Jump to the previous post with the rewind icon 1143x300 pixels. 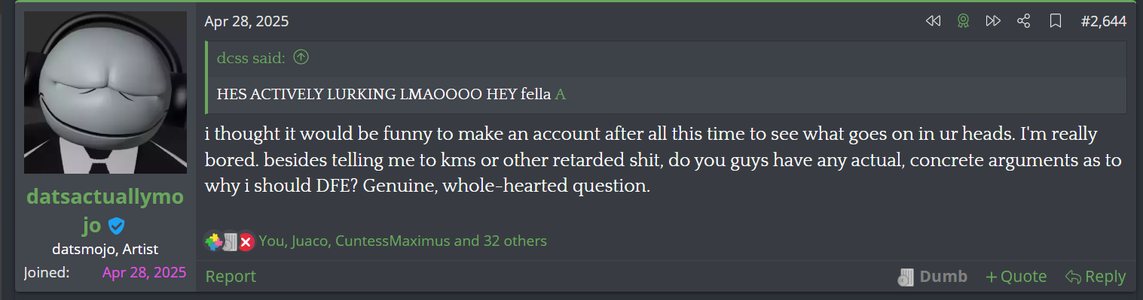[933, 22]
